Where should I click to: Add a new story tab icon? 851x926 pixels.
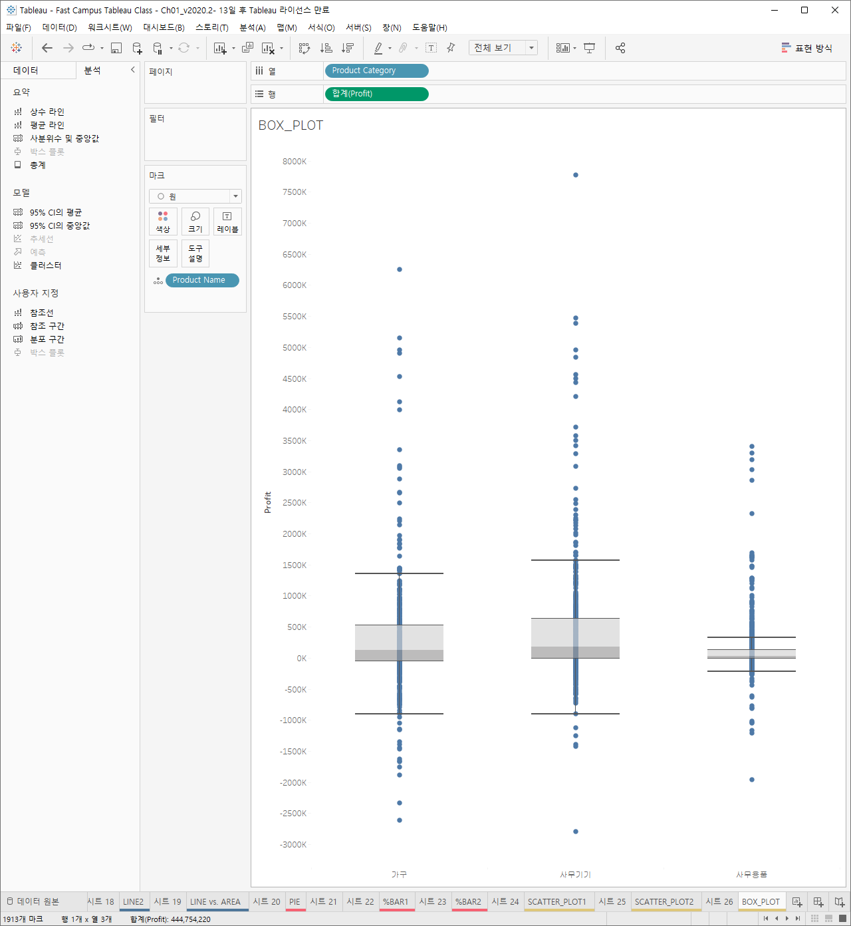click(x=840, y=902)
